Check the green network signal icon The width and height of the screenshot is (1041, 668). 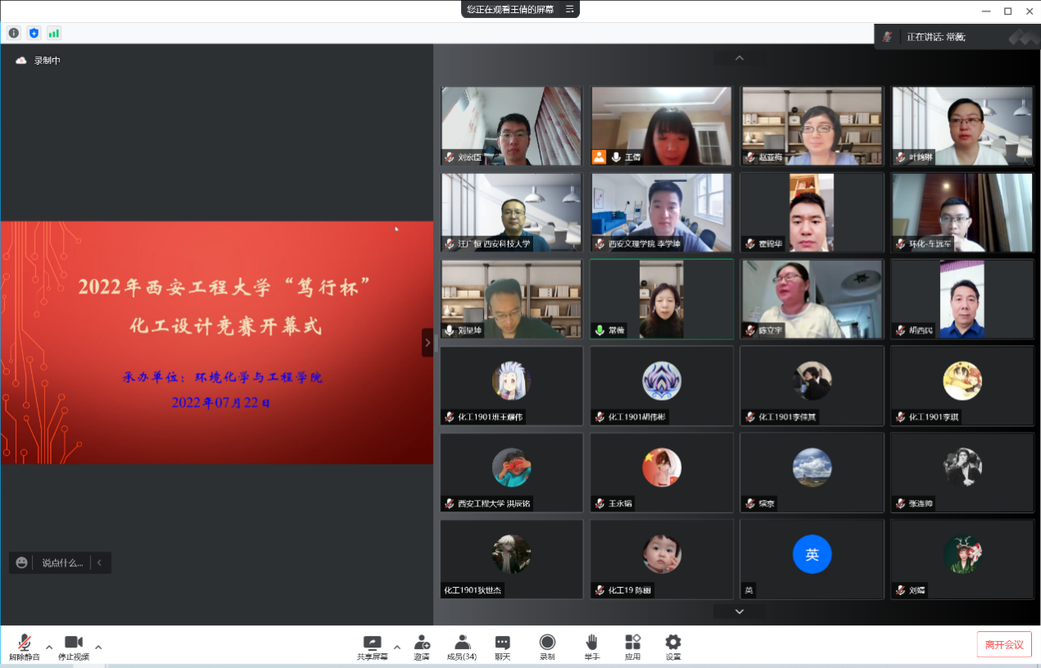point(54,33)
